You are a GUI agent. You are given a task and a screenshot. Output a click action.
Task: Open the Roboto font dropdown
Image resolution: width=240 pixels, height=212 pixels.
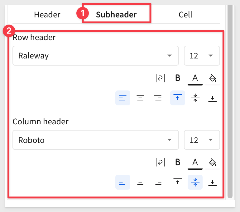coord(96,140)
